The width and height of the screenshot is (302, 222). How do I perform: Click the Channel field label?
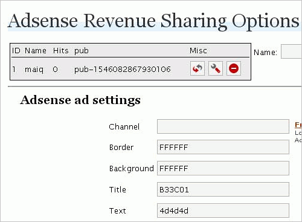click(124, 126)
